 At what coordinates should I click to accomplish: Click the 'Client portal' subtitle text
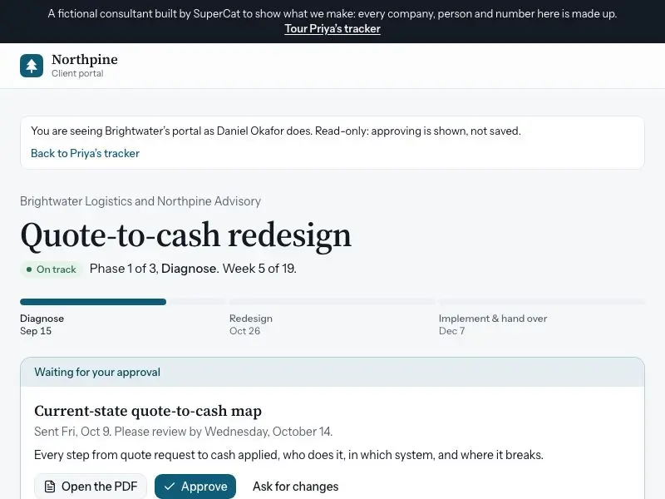pyautogui.click(x=77, y=73)
